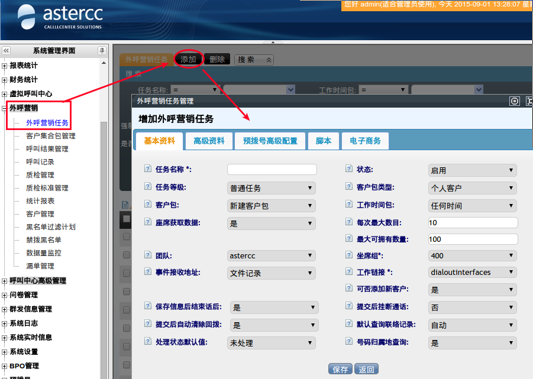This screenshot has height=379, width=533.
Task: Open the 任务等级 dropdown
Action: tap(272, 188)
